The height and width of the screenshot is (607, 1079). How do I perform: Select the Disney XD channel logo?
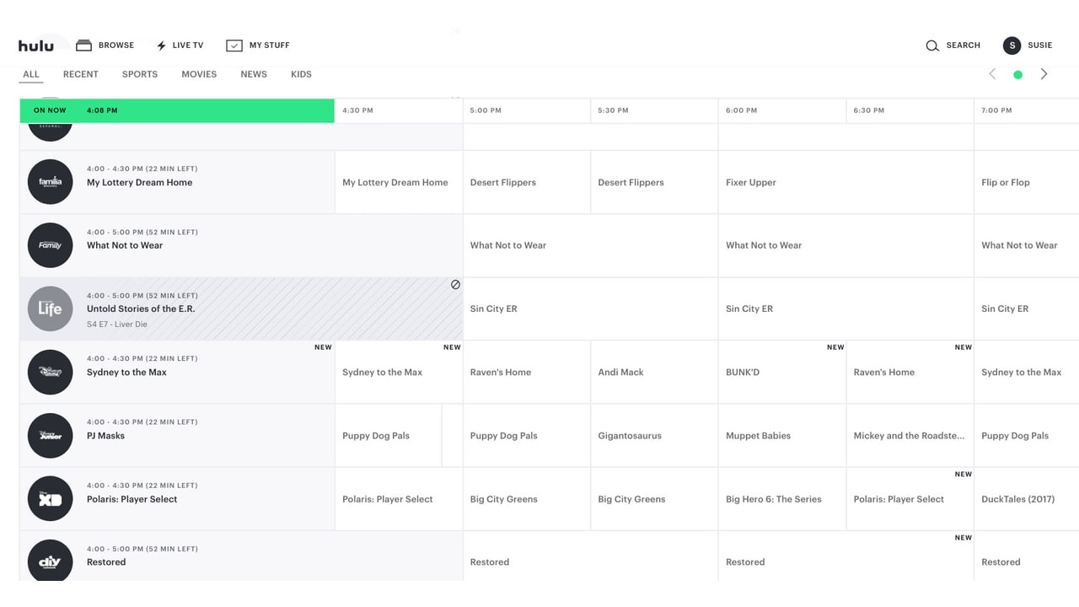[50, 499]
